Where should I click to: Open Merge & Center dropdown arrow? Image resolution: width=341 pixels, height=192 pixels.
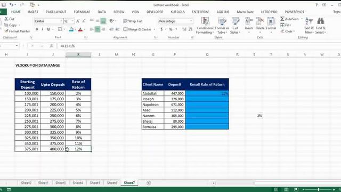tap(155, 29)
